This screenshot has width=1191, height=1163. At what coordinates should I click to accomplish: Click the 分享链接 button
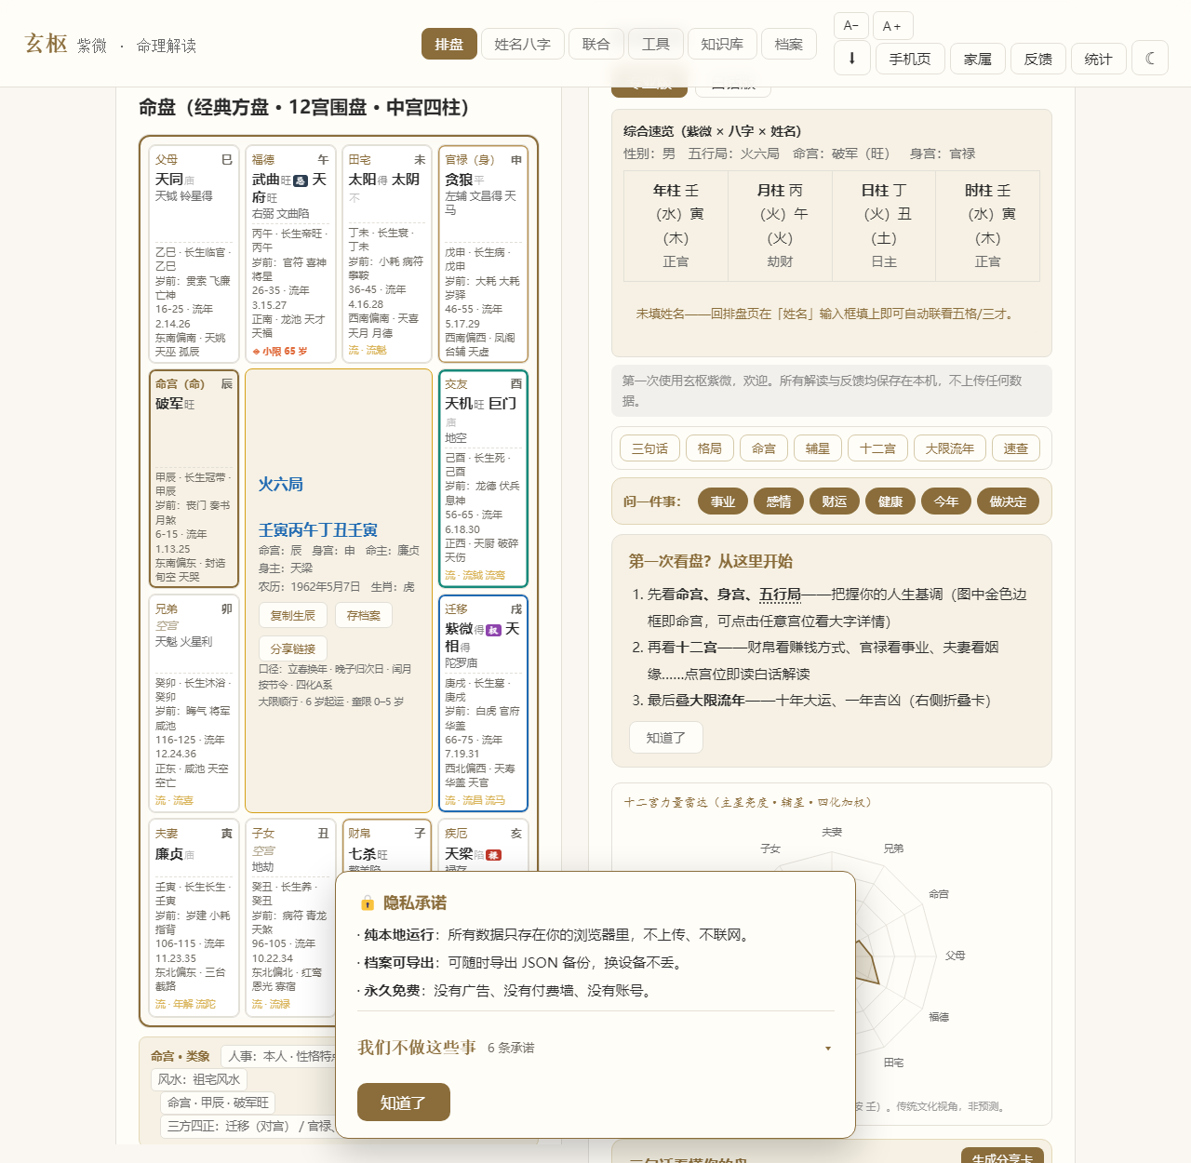(293, 648)
